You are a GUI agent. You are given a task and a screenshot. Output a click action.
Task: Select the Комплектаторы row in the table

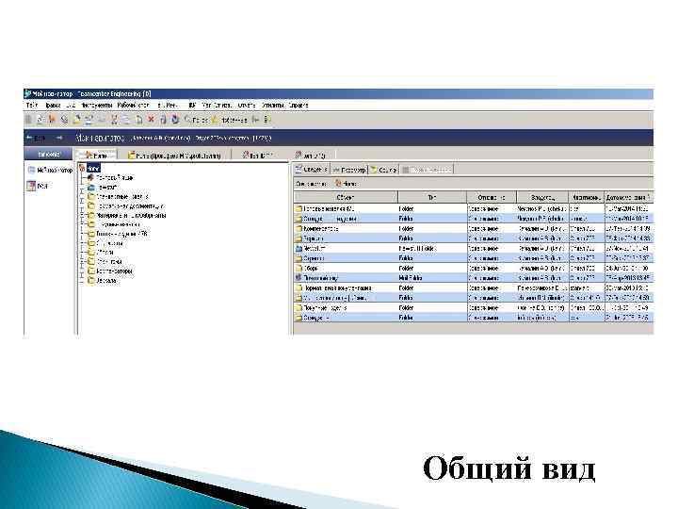[x=474, y=228]
